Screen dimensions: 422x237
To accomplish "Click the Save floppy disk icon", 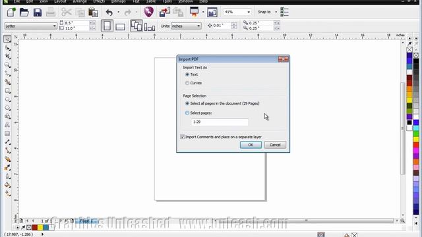I will [38, 13].
